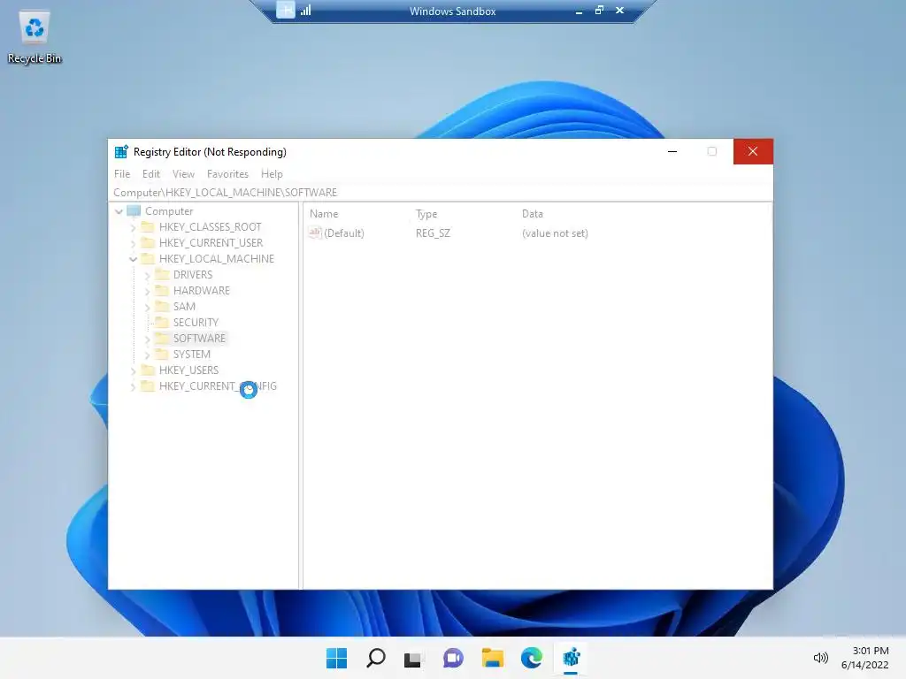906x679 pixels.
Task: Collapse the HKEY_LOCAL_MACHINE node
Action: click(133, 259)
